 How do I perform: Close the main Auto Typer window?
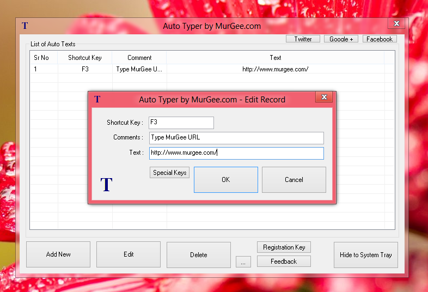[396, 23]
